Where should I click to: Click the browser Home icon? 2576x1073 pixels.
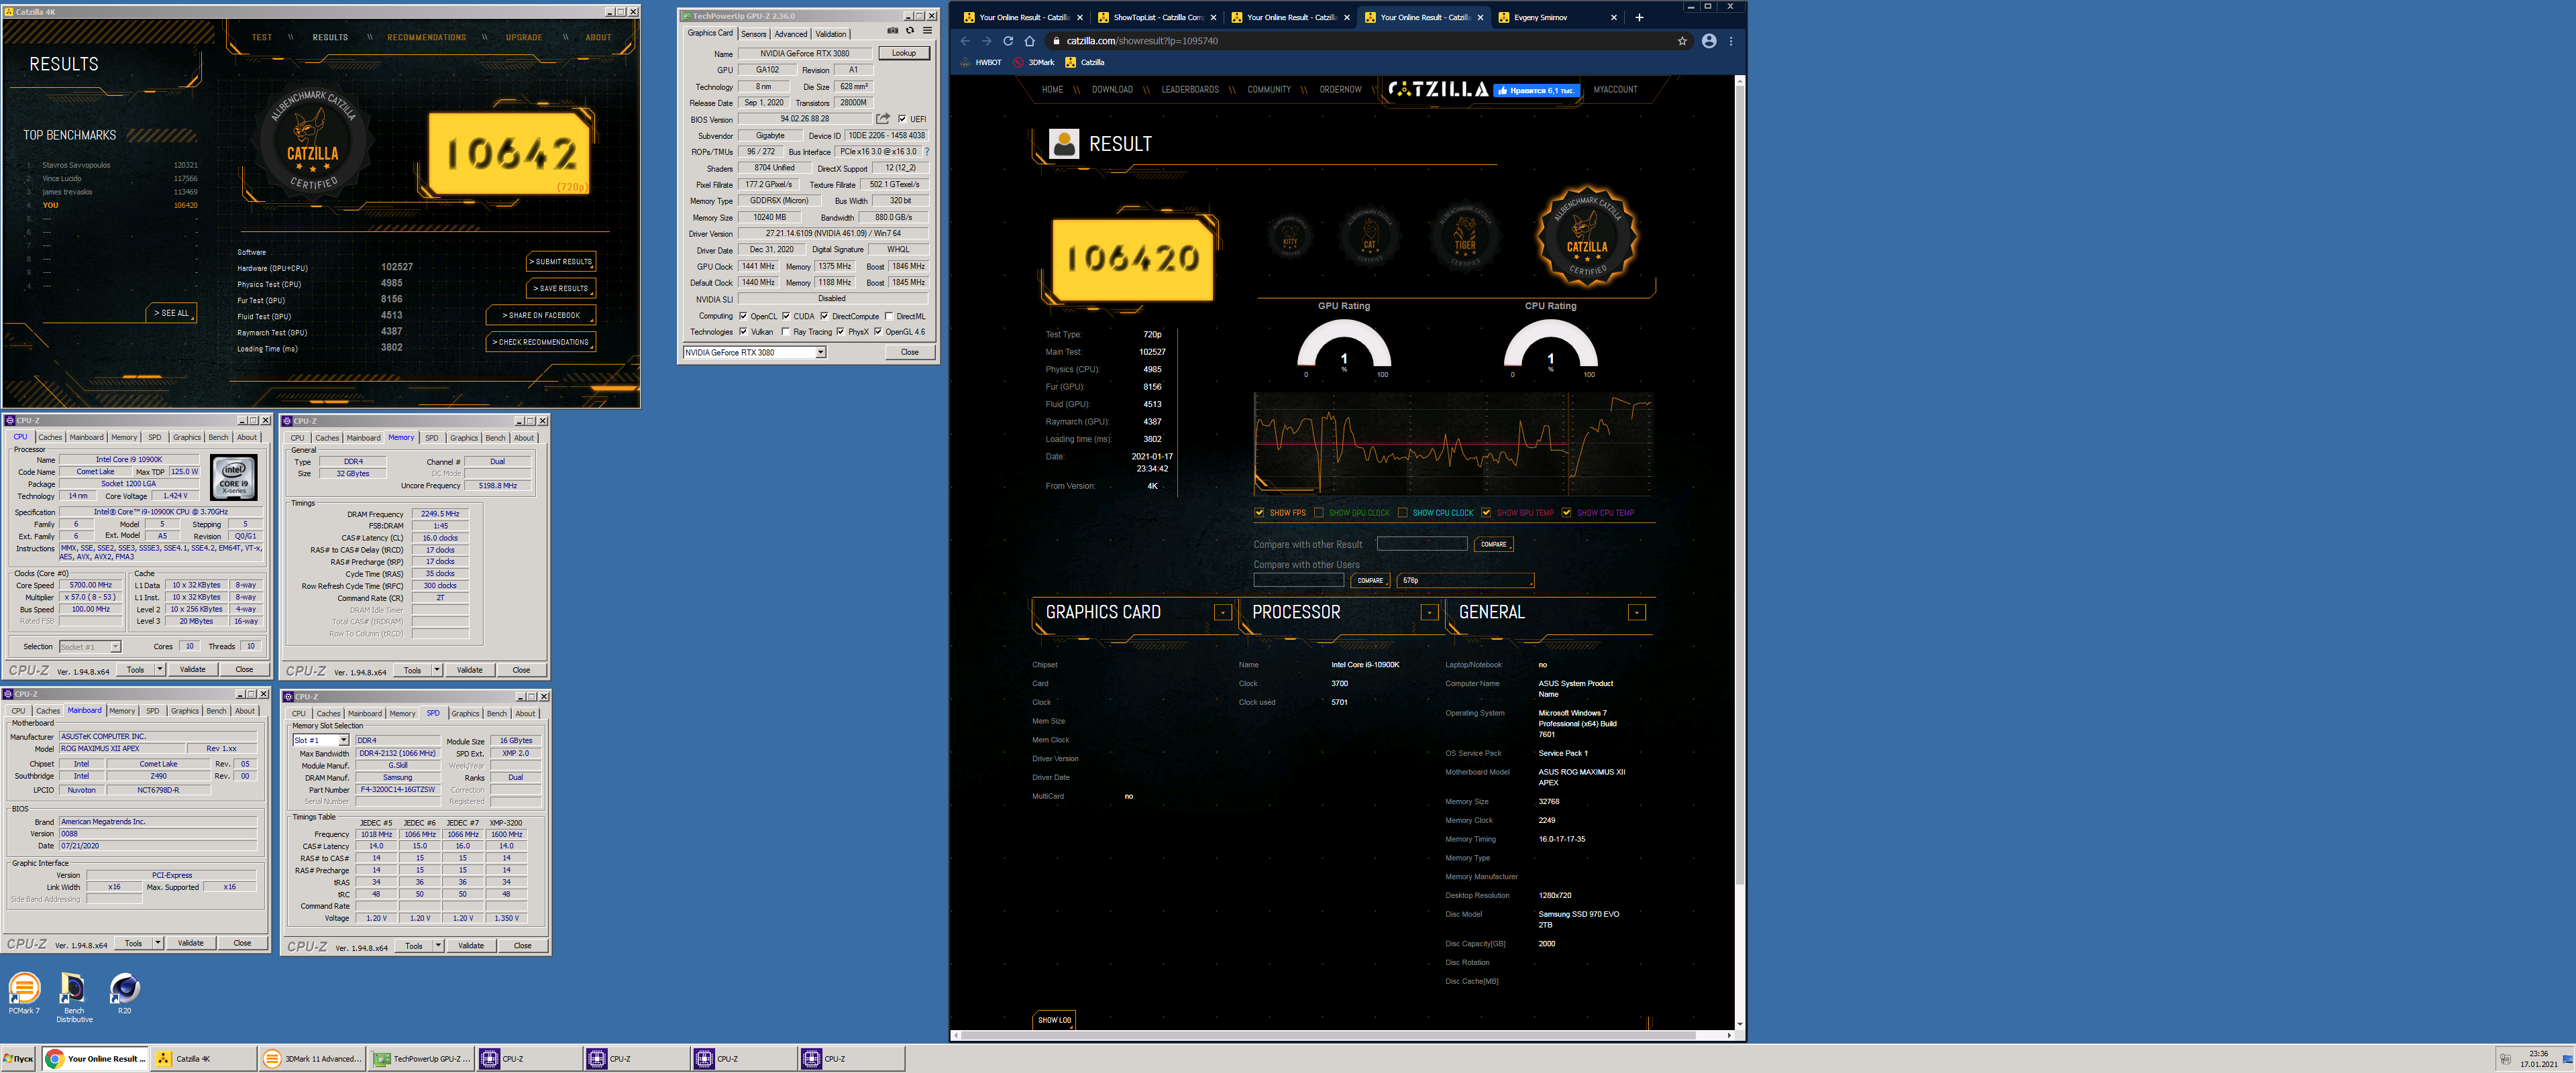point(1030,41)
